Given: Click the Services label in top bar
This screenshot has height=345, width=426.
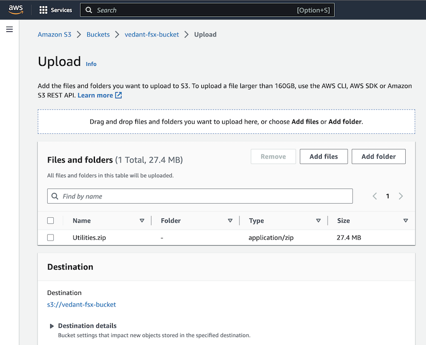Looking at the screenshot, I should (x=61, y=10).
